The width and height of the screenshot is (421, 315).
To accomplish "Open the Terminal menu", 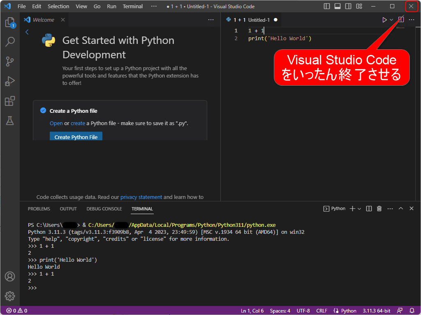I will [133, 6].
